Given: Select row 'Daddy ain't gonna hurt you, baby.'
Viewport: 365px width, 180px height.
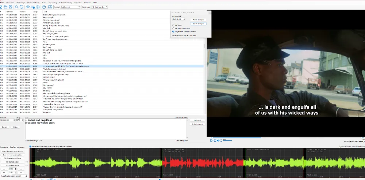Looking at the screenshot, I should 102,26.
